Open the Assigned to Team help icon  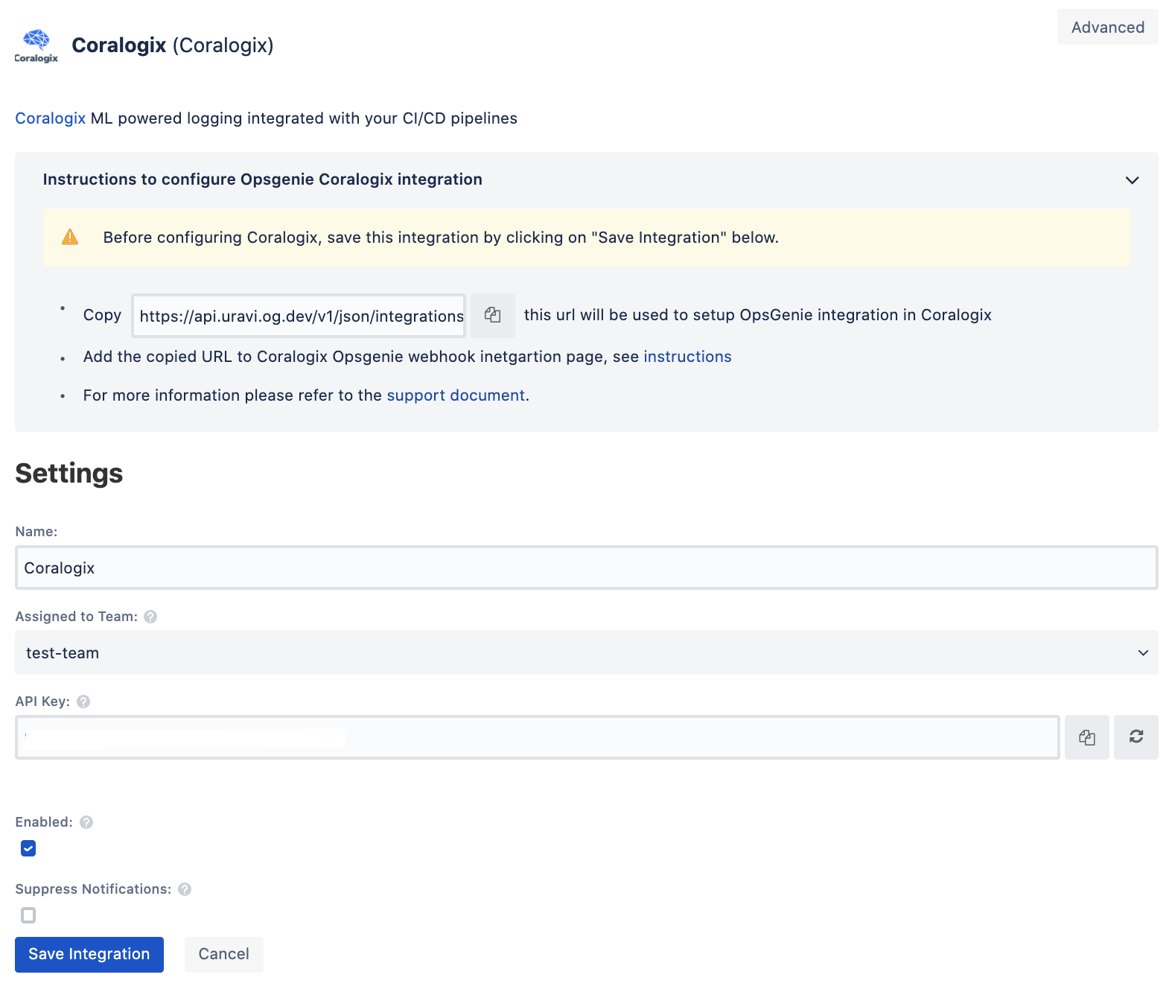pos(150,617)
